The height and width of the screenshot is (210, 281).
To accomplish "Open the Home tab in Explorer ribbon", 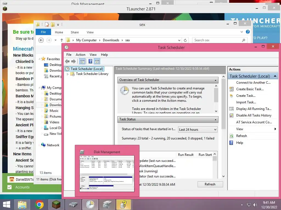I will pyautogui.click(x=59, y=32).
